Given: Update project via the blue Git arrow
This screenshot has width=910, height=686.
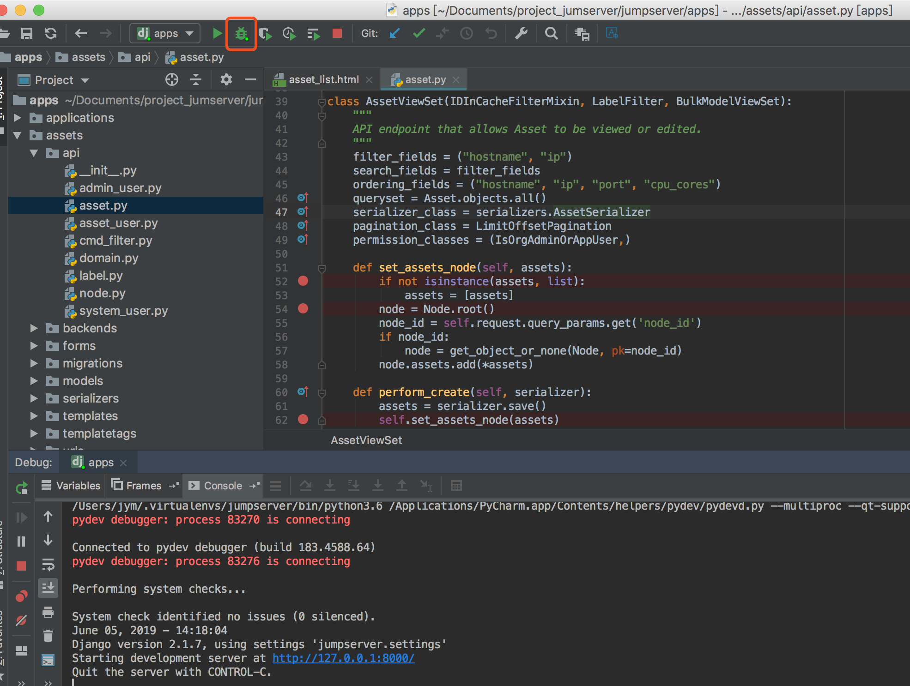Looking at the screenshot, I should (394, 33).
